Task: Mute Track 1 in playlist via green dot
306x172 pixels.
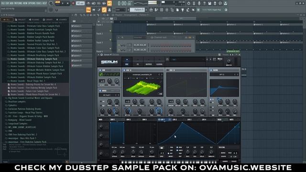Action: pyautogui.click(x=110, y=31)
